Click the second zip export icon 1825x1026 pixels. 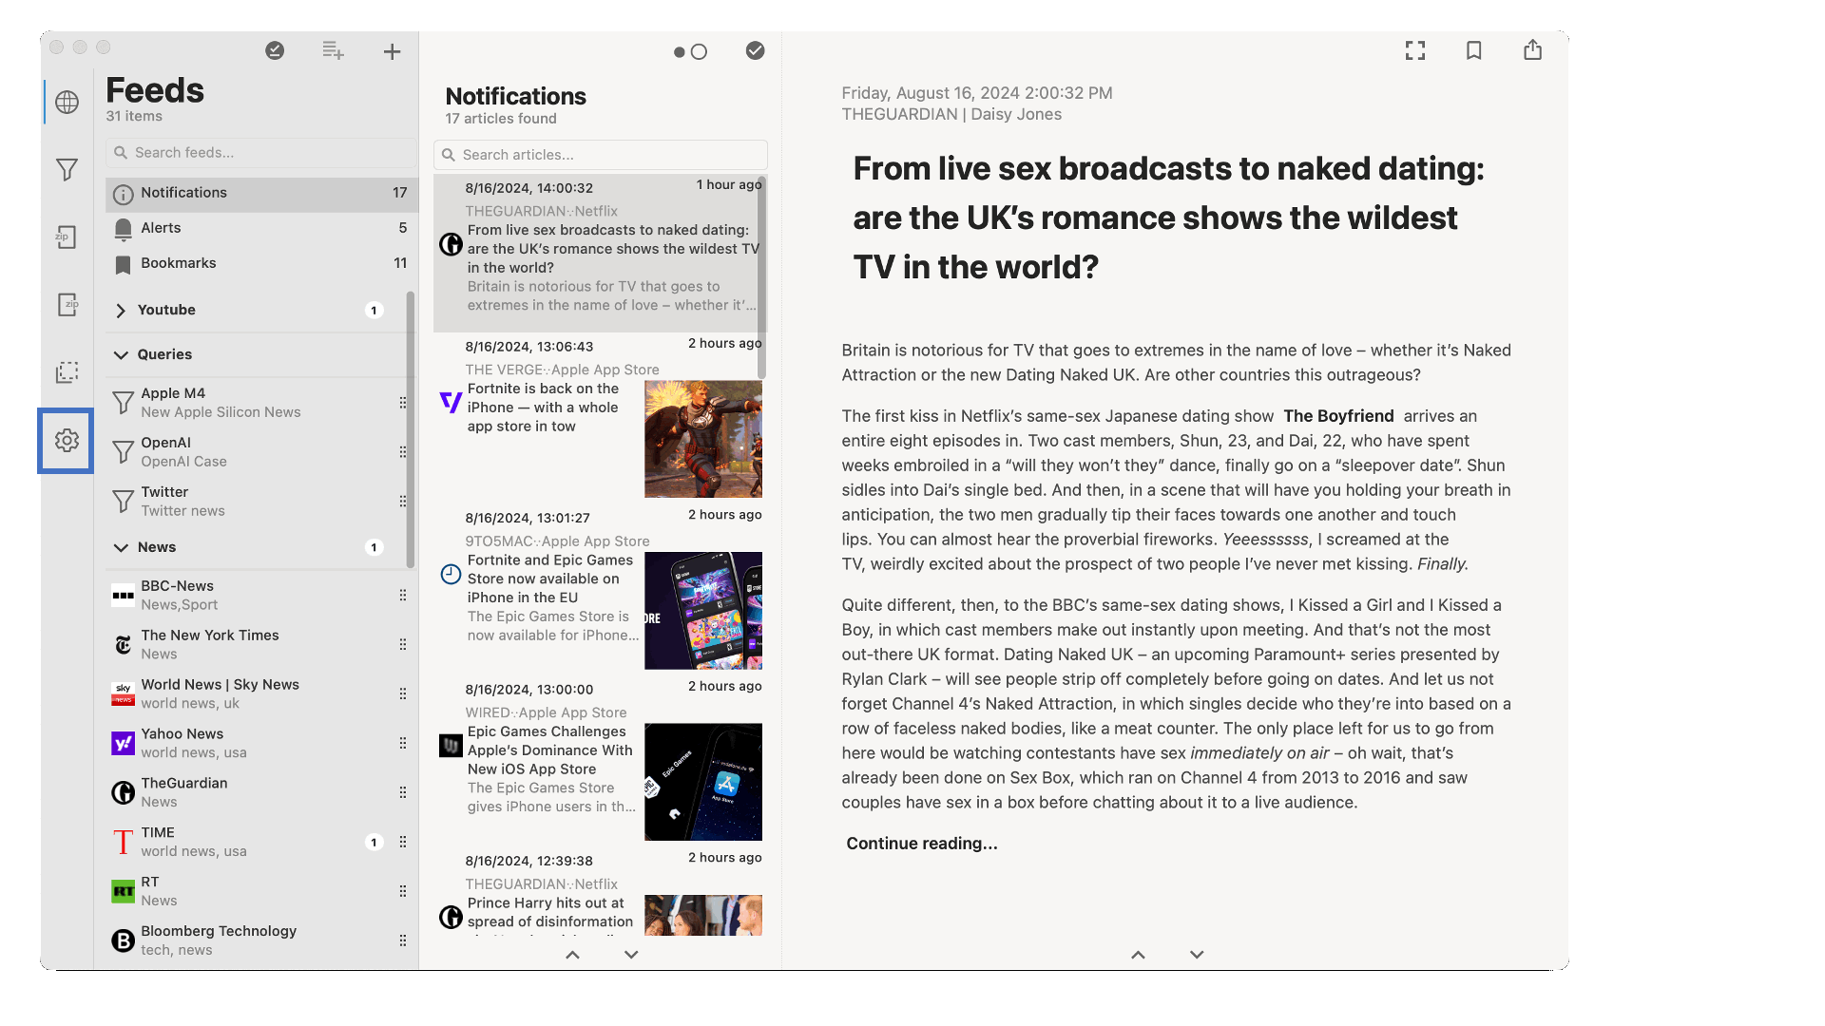click(67, 305)
